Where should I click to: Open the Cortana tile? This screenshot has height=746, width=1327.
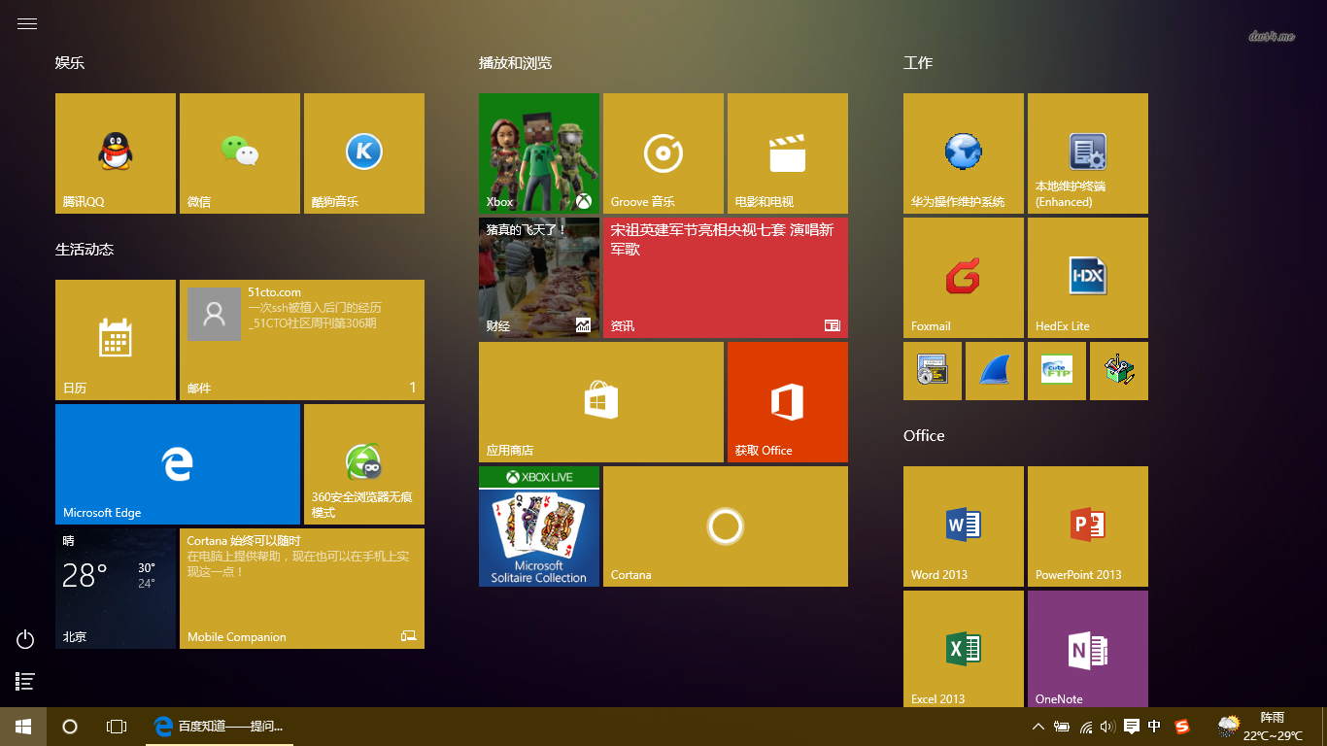click(x=726, y=526)
